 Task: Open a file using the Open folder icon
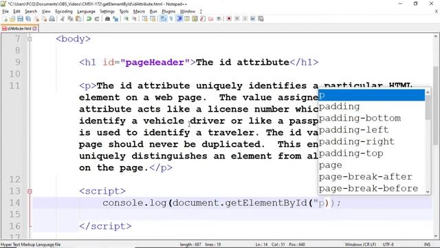point(12,19)
